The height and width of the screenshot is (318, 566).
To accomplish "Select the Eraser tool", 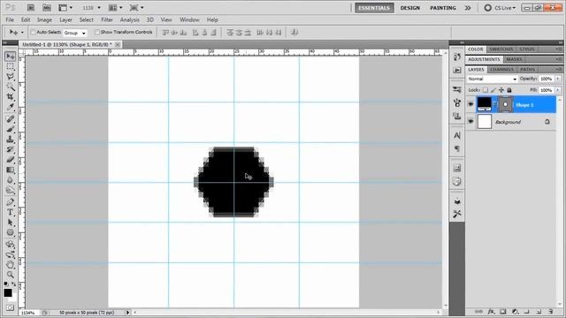I will tap(10, 159).
